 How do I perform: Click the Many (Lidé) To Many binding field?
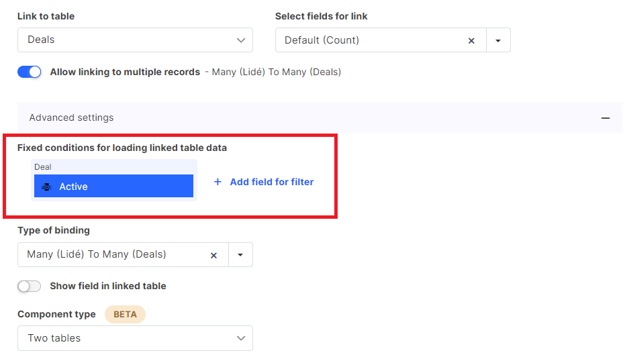(x=96, y=254)
